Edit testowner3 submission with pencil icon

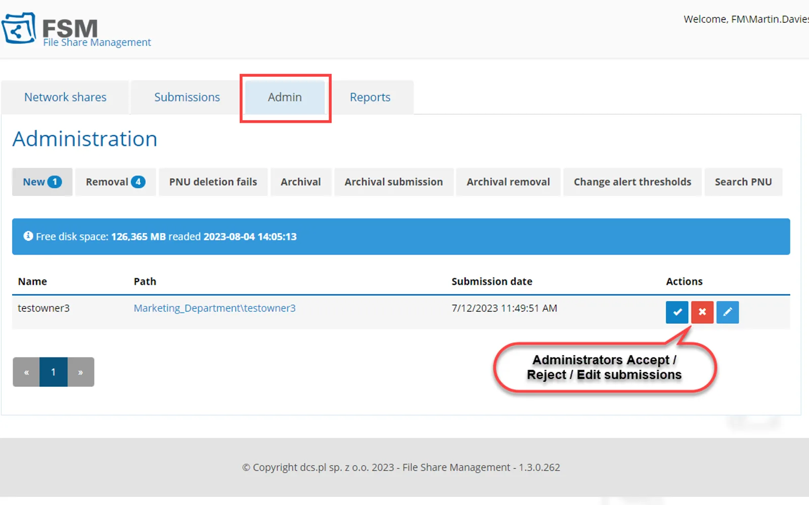pos(728,312)
